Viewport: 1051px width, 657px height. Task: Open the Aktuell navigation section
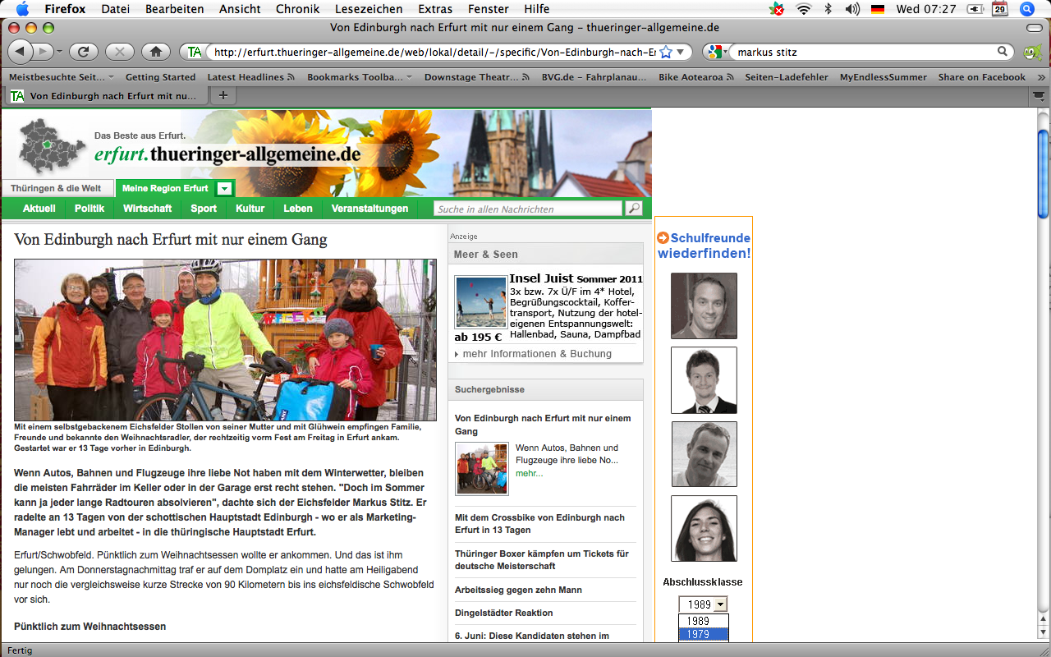click(x=39, y=209)
